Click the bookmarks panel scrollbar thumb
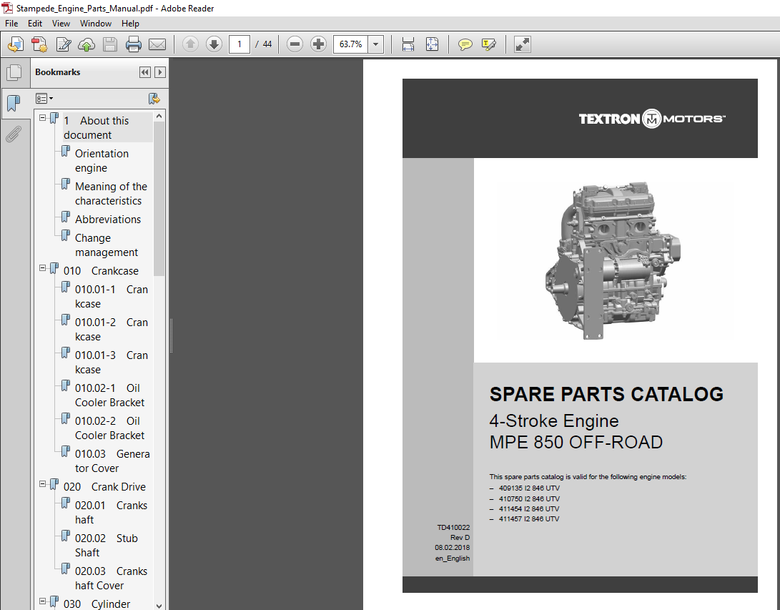Viewport: 780px width, 610px height. pyautogui.click(x=159, y=199)
